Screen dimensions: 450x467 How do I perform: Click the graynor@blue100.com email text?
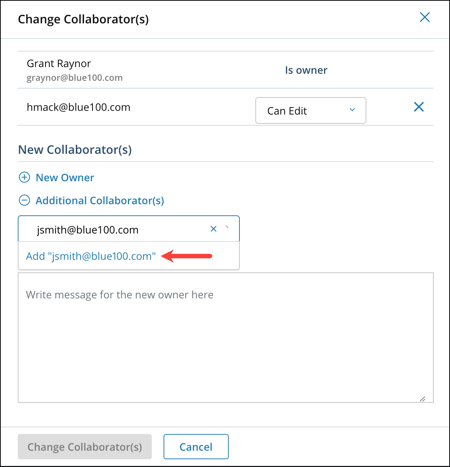[x=75, y=78]
